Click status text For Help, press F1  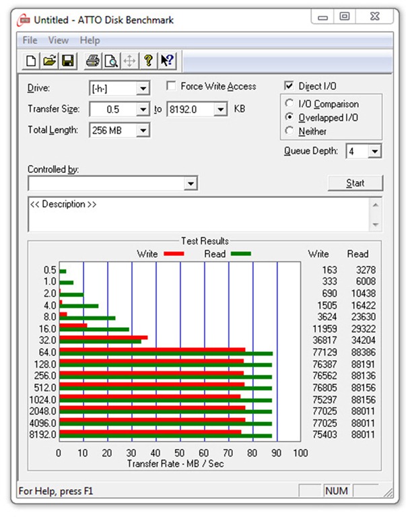tap(56, 491)
